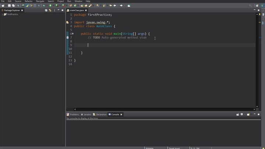Close the Console tab
265x149 pixels.
pyautogui.click(x=121, y=114)
